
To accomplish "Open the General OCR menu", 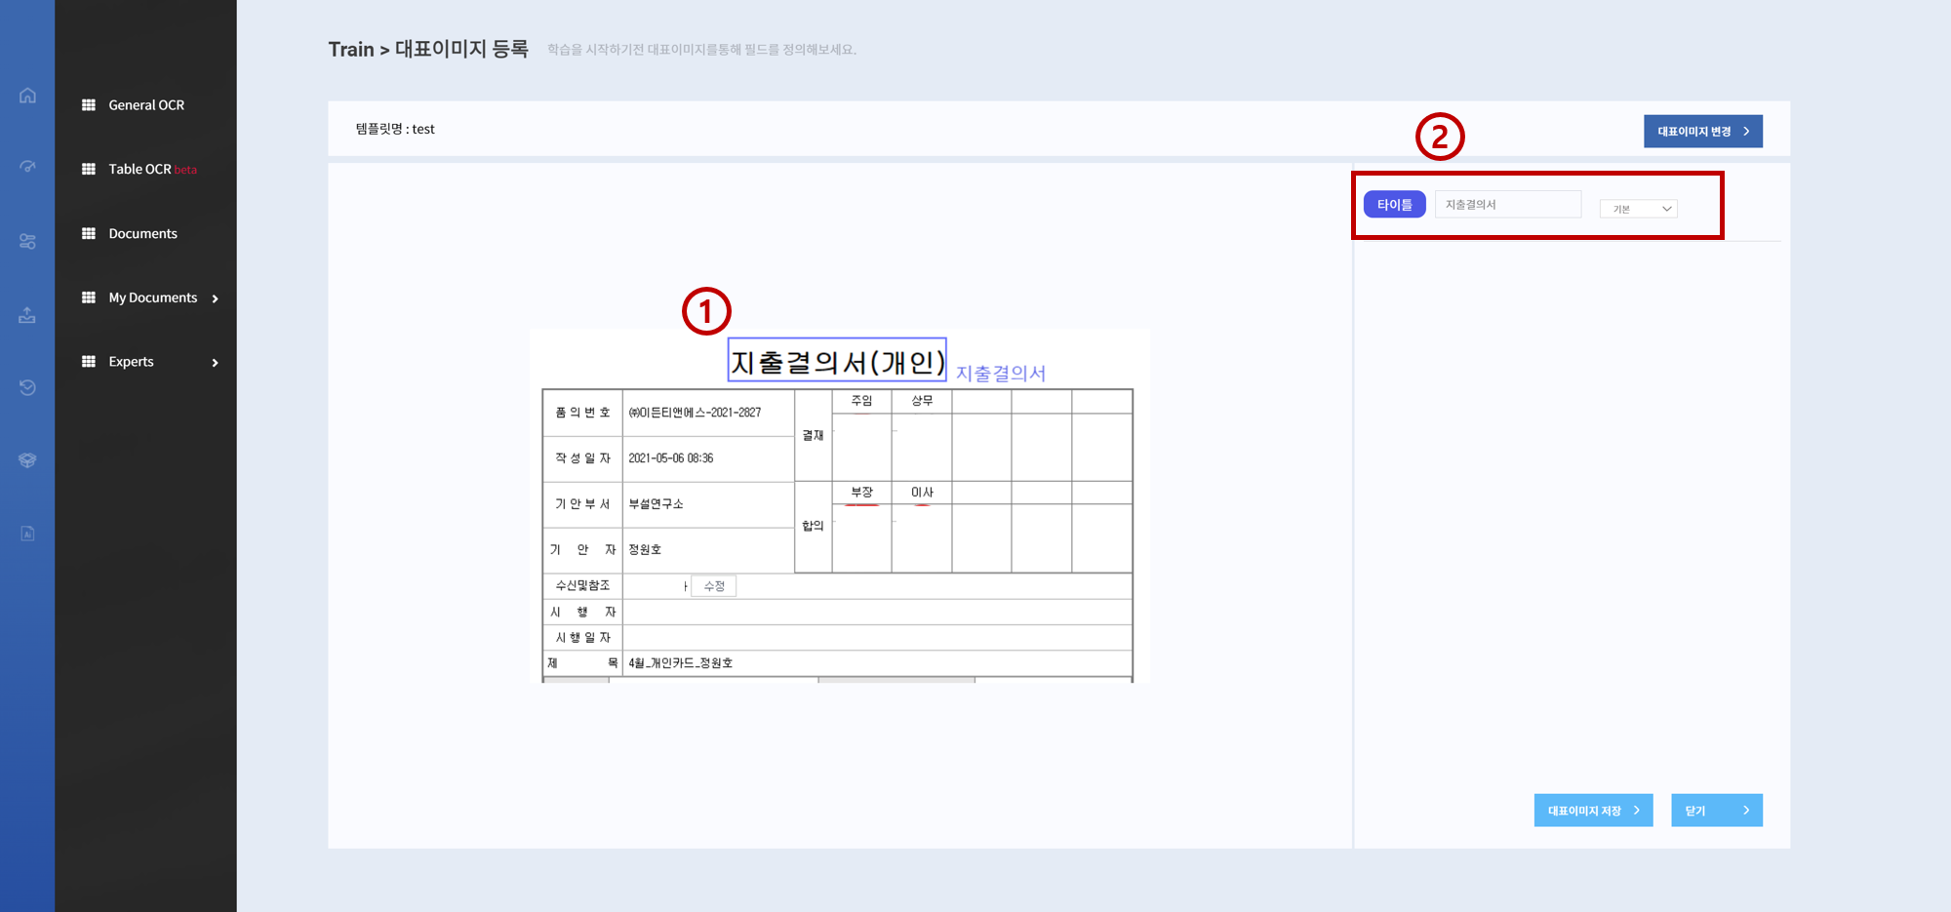I will pyautogui.click(x=146, y=105).
